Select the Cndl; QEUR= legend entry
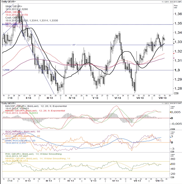 point(14,18)
